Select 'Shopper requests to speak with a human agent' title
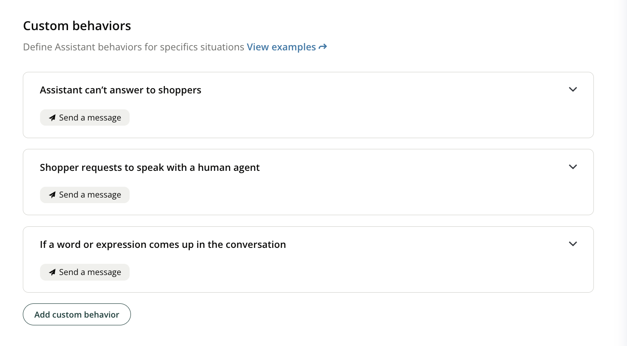The height and width of the screenshot is (346, 627). (149, 167)
